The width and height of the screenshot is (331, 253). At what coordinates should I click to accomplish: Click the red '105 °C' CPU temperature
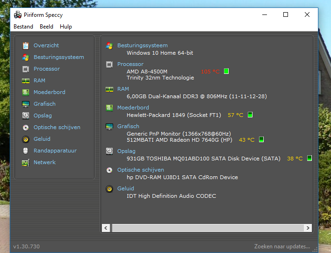pos(210,72)
